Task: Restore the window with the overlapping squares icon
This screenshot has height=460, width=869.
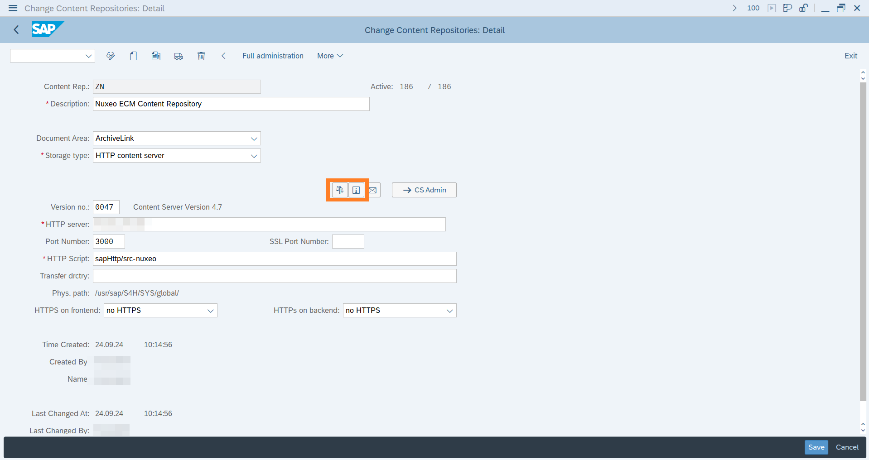Action: click(841, 8)
